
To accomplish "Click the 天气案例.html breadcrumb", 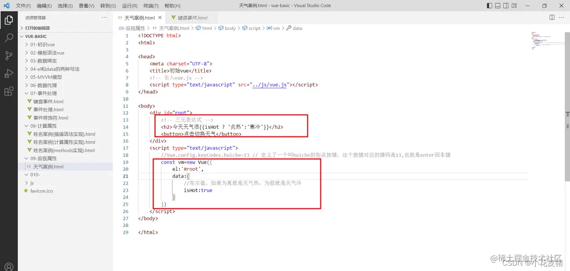I will [x=170, y=28].
